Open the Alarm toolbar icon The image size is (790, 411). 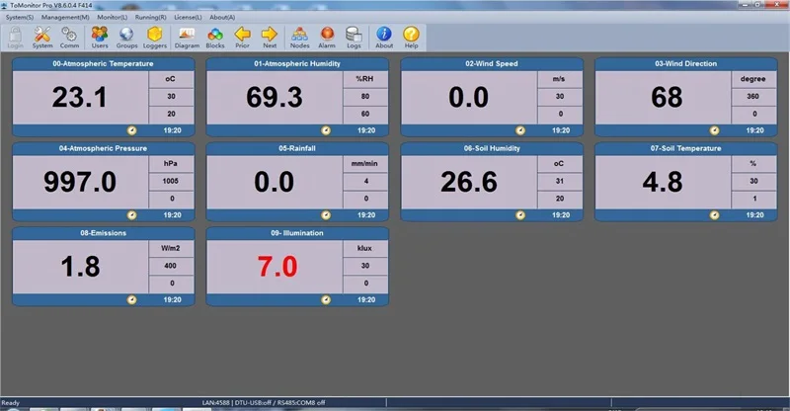coord(327,36)
